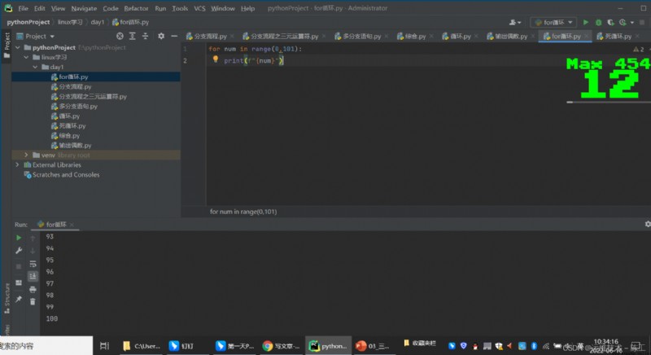The width and height of the screenshot is (651, 355).
Task: Open File Explorer C:\User... on taskbar
Action: (x=142, y=345)
